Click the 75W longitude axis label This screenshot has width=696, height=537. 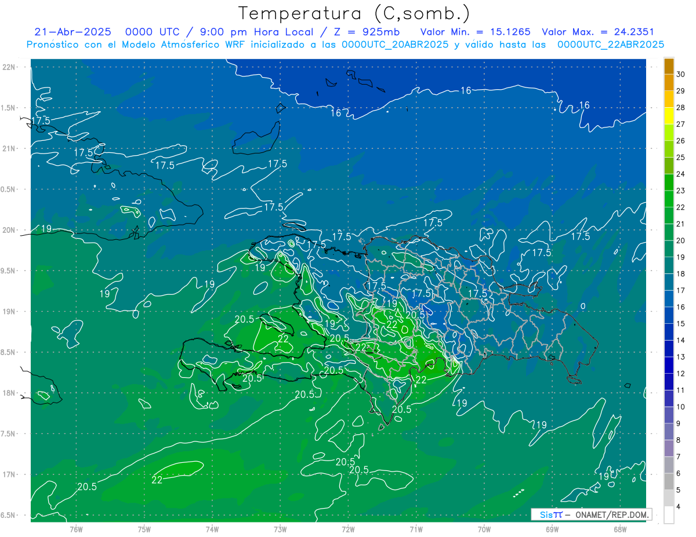coord(144,529)
